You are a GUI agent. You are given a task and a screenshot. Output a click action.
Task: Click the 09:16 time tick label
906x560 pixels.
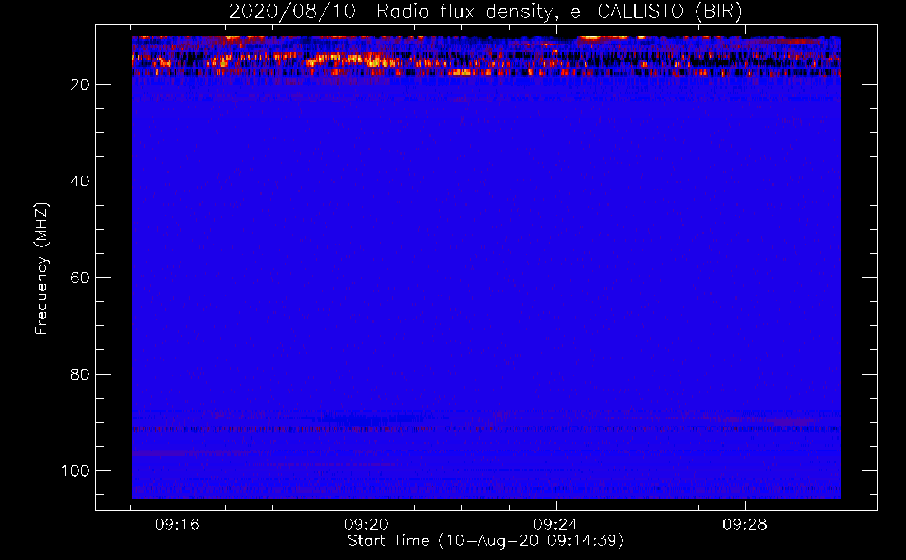(x=178, y=525)
